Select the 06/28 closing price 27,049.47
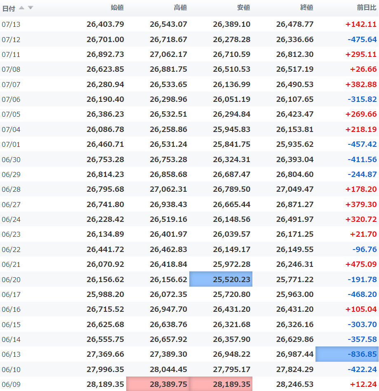Screen dimensions: 379x391 click(295, 189)
